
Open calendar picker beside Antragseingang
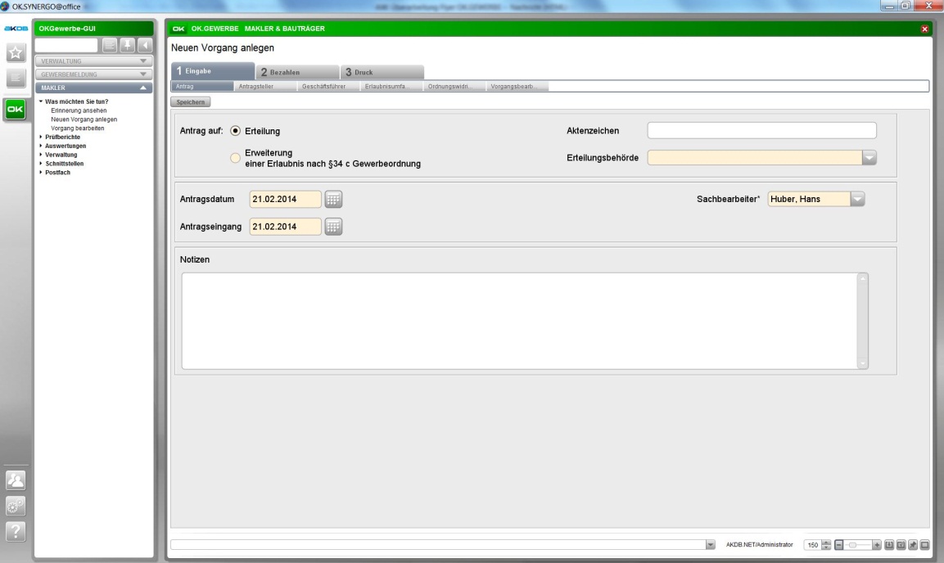[x=333, y=227]
